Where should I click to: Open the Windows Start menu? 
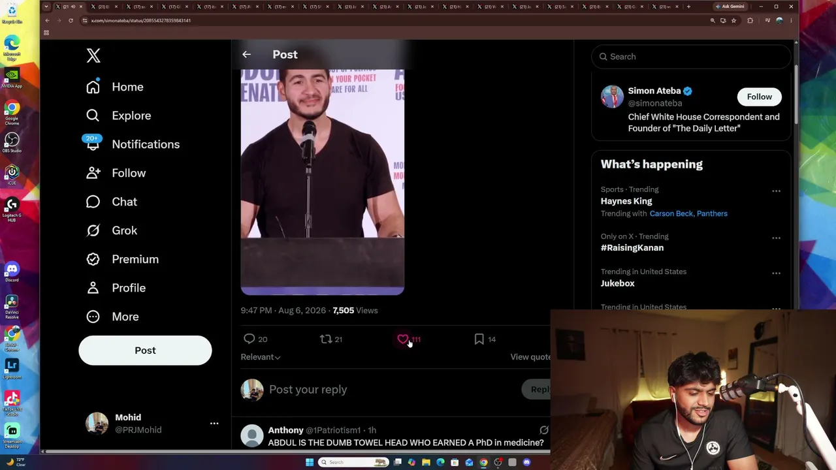[x=310, y=462]
